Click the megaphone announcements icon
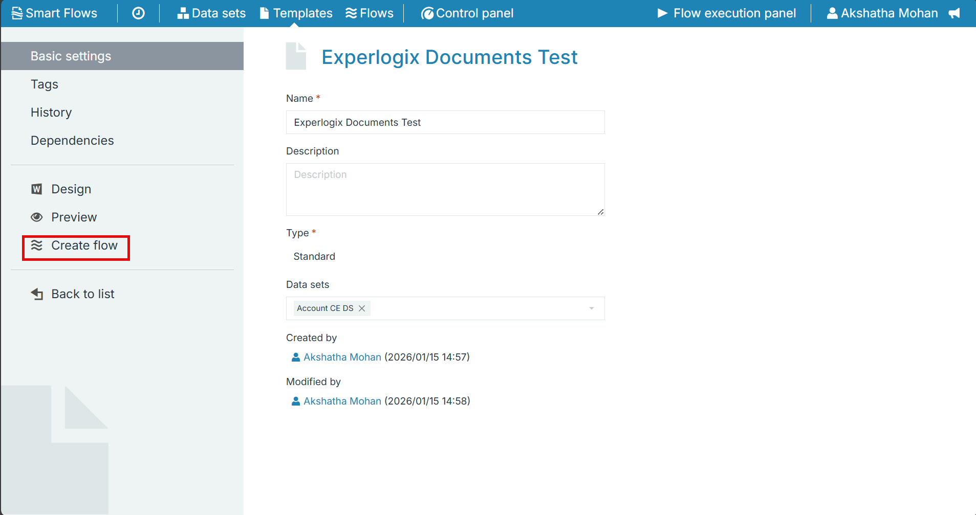Screen dimensions: 976x515 pyautogui.click(x=954, y=13)
